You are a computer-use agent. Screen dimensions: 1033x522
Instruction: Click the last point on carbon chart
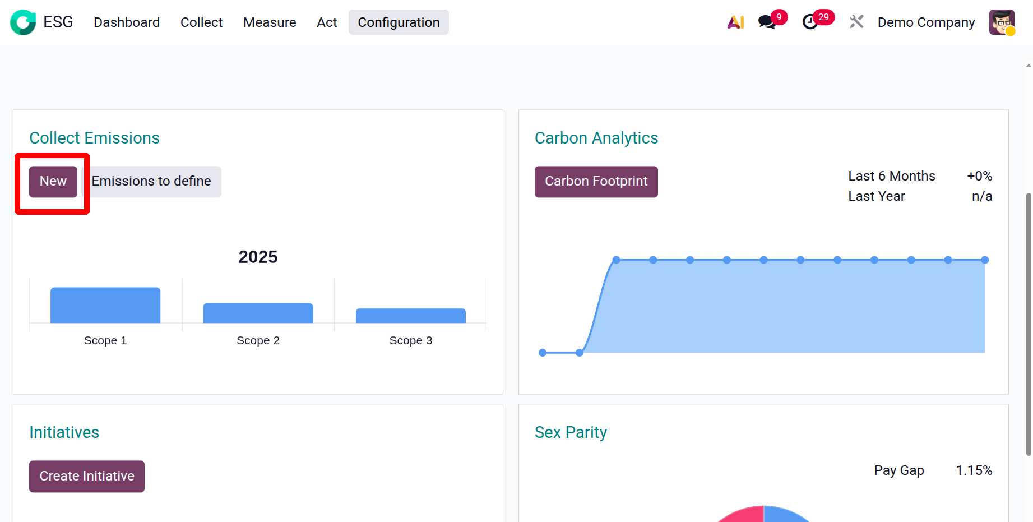coord(985,260)
